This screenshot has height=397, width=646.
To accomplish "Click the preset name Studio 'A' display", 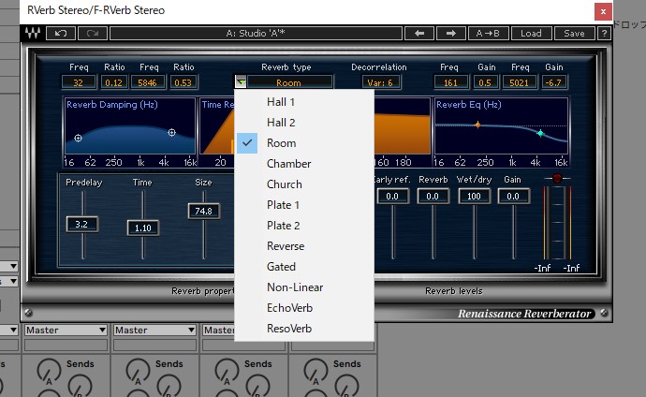I will click(256, 34).
